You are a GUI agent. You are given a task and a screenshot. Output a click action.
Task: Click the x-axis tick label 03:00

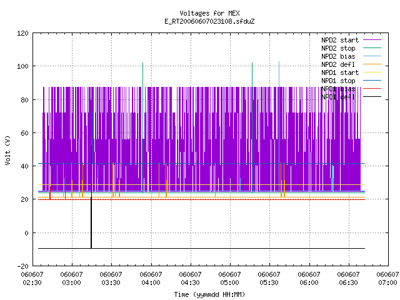coord(72,282)
